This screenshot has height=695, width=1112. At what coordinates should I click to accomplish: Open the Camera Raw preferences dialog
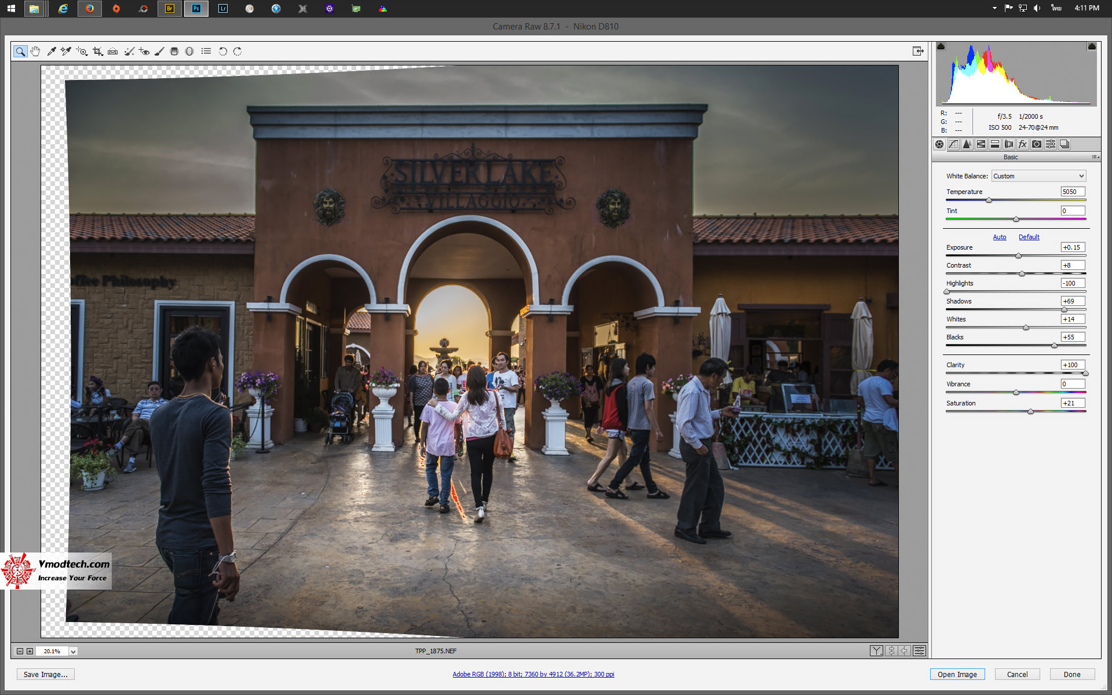click(x=206, y=52)
